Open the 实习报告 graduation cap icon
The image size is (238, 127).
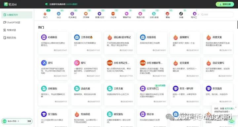pyautogui.click(x=44, y=114)
